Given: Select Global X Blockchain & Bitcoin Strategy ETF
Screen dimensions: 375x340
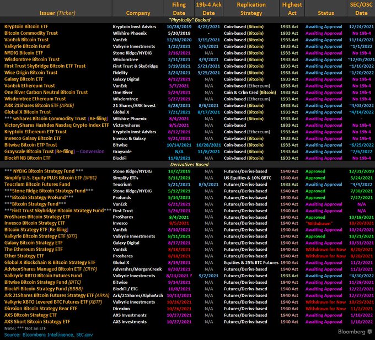Looking at the screenshot, I should tap(50, 262).
